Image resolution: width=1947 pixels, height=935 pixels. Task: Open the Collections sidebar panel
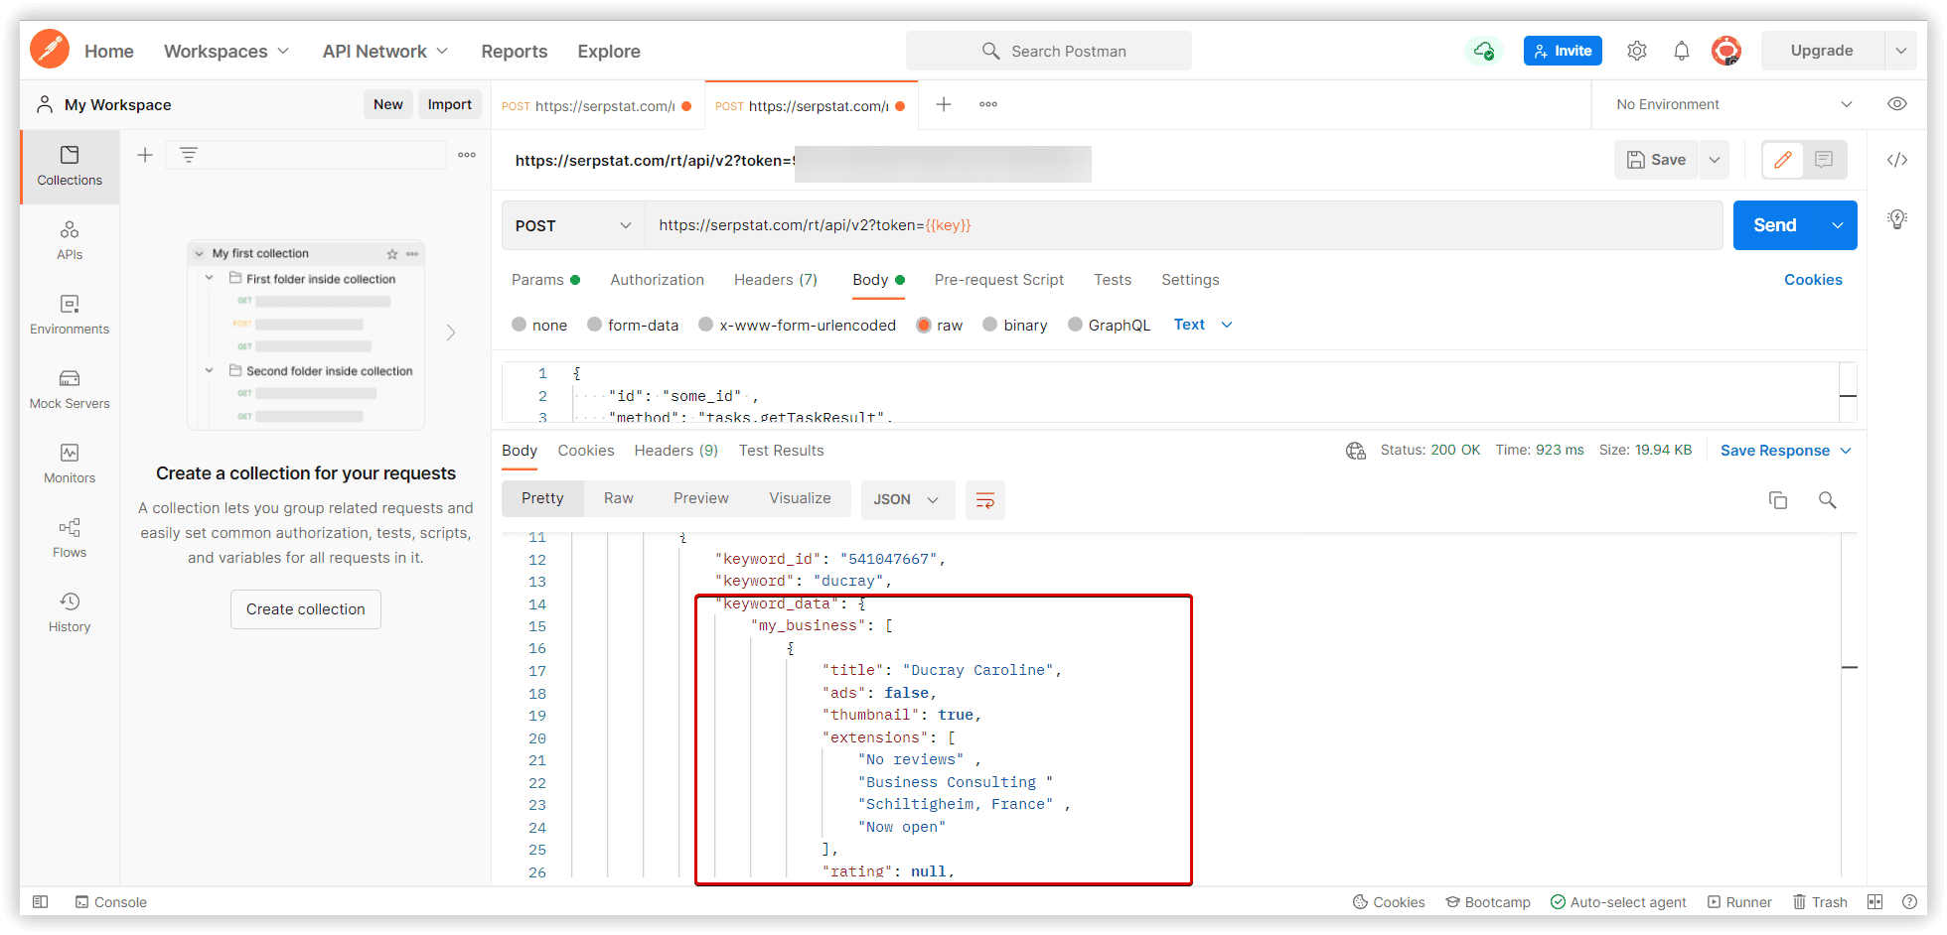click(70, 166)
